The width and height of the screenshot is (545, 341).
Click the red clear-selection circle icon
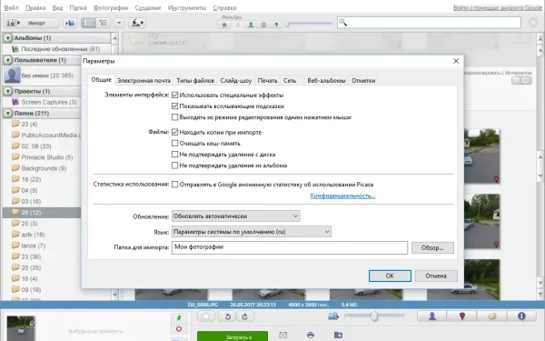(179, 329)
